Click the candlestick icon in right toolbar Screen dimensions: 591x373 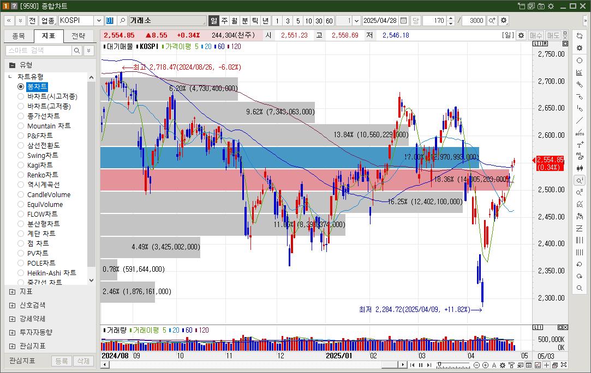pos(580,168)
